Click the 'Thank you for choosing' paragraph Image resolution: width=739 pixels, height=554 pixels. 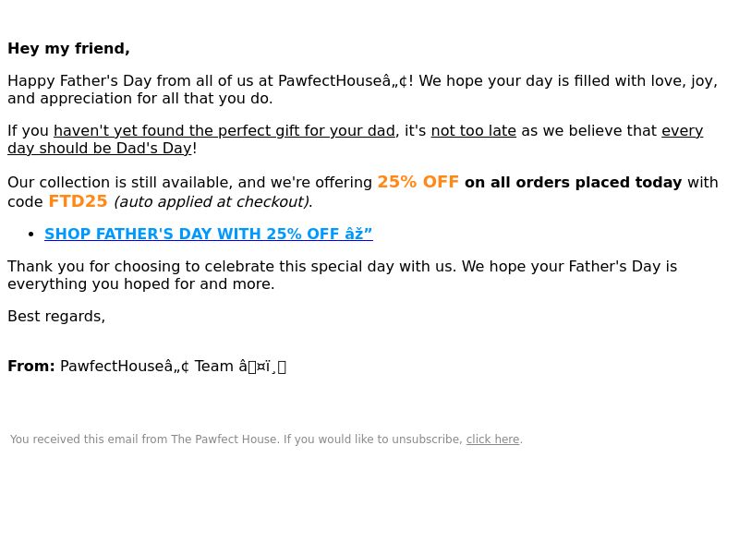[342, 275]
